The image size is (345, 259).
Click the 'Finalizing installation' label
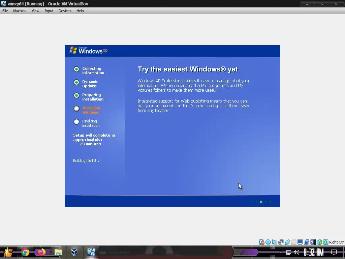click(91, 123)
